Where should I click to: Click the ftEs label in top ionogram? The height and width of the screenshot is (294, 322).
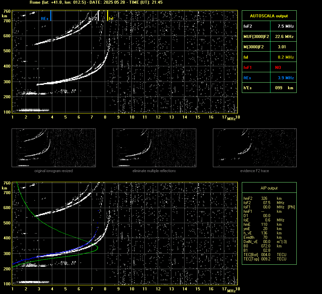tap(45, 19)
